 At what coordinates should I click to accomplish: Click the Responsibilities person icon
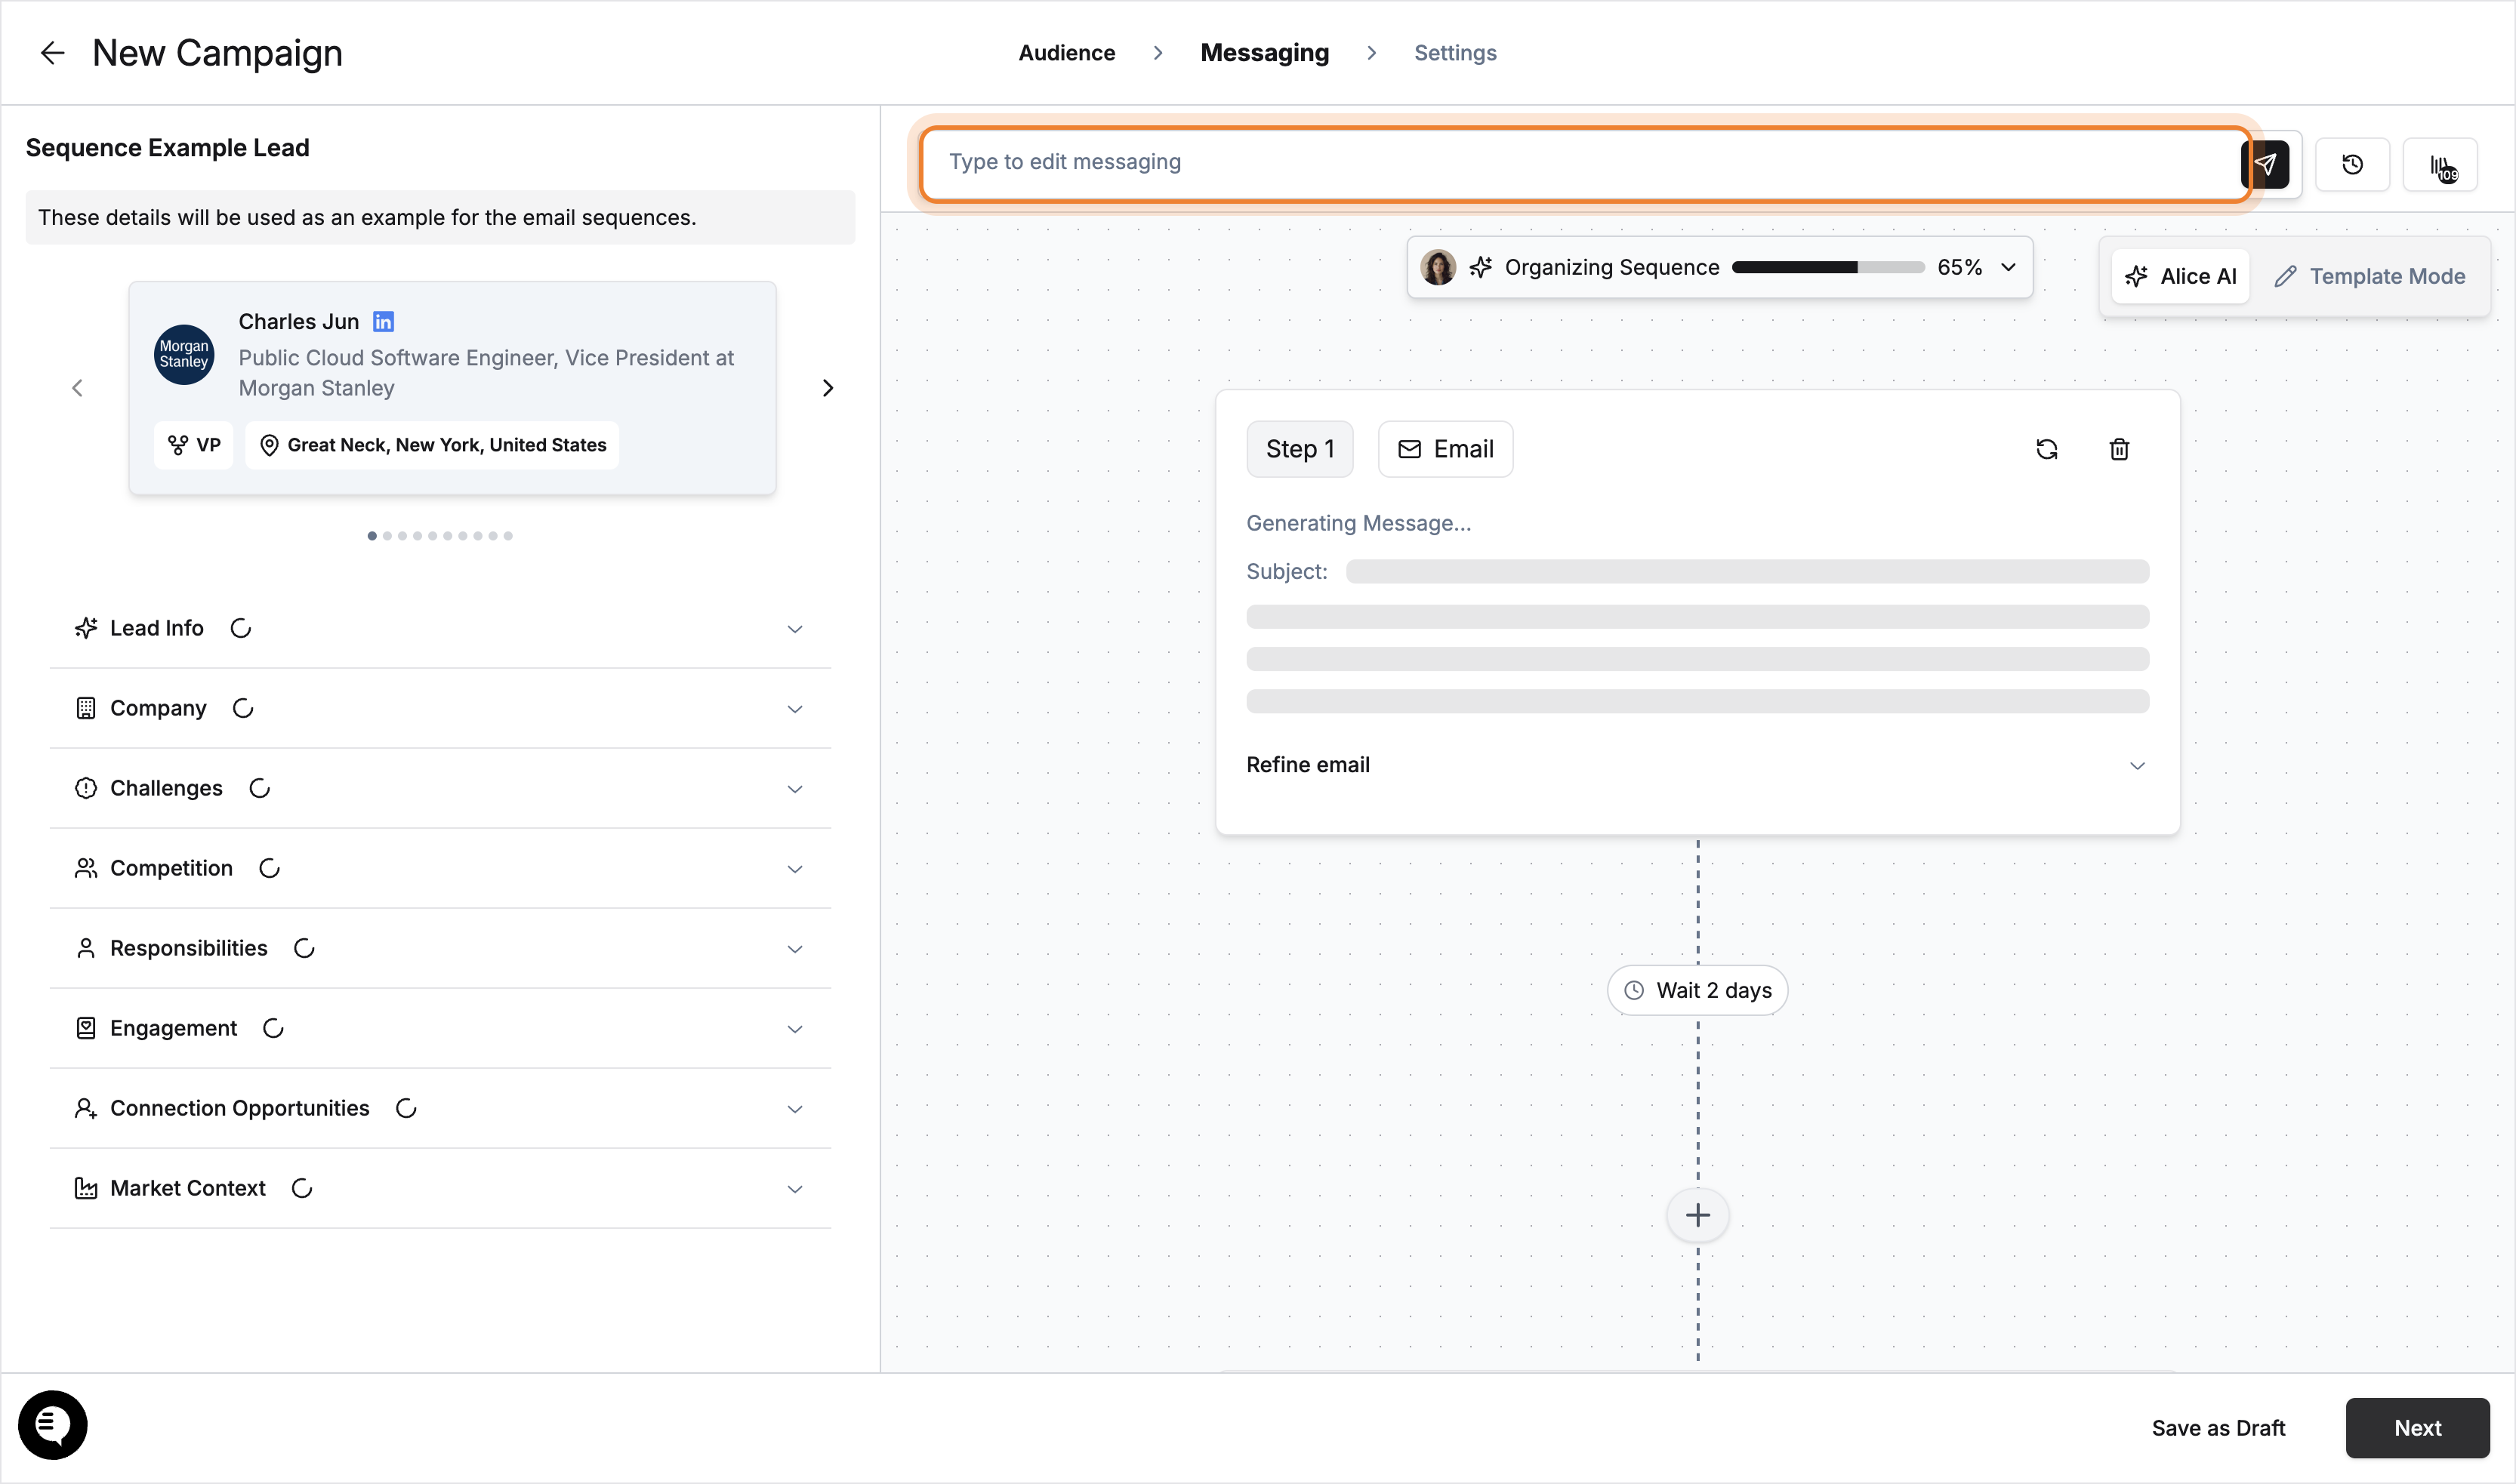[86, 948]
